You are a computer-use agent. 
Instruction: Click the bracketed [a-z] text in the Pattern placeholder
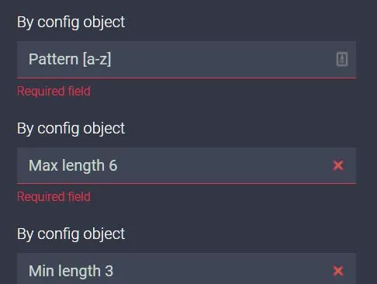pos(97,60)
